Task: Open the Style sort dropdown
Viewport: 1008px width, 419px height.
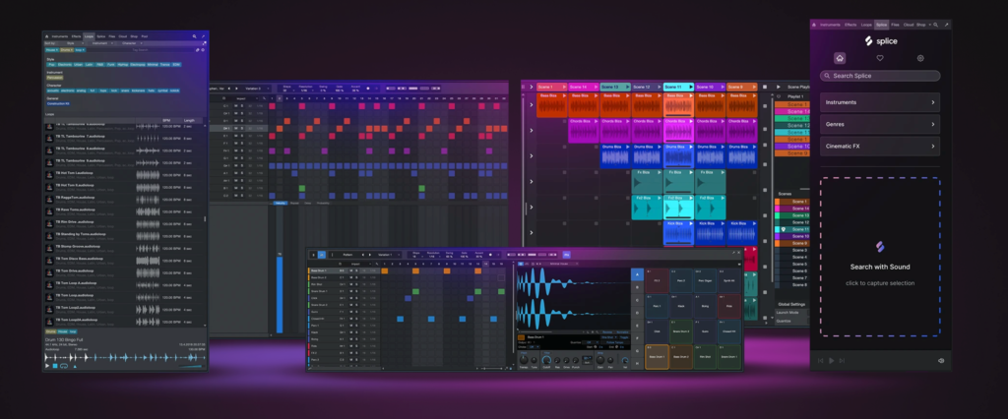Action: click(x=71, y=43)
